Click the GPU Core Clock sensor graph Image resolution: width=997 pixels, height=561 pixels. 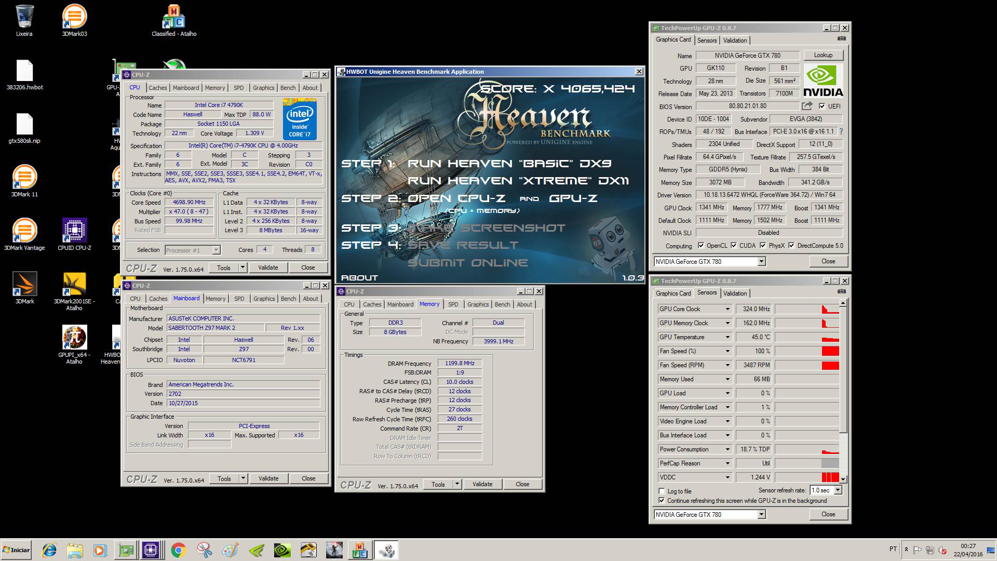[x=807, y=309]
